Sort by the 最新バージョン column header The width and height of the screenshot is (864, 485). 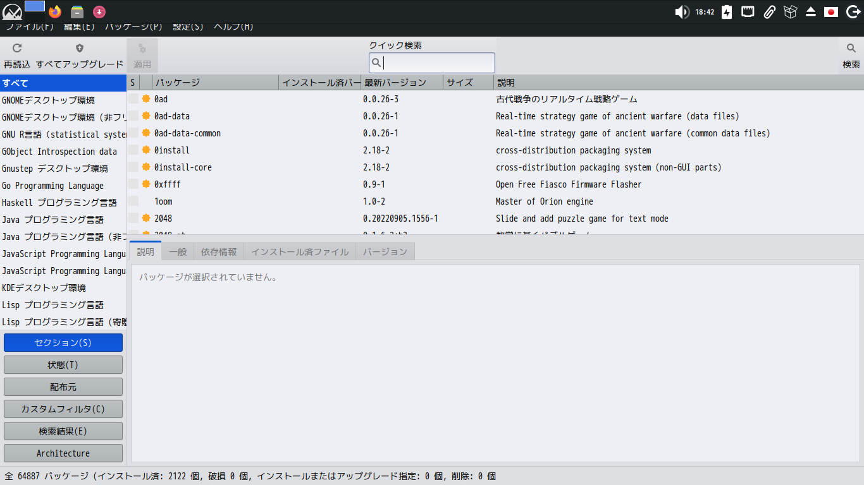click(x=402, y=83)
